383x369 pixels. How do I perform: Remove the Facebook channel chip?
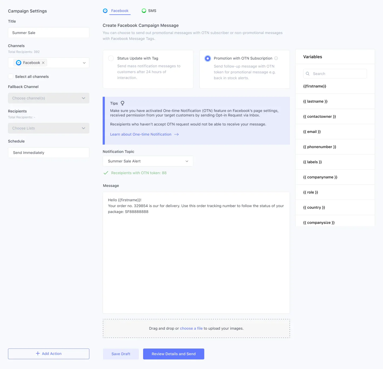tap(43, 63)
